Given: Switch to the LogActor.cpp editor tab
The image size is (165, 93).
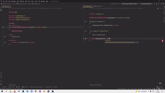Looking at the screenshot, I should (x=88, y=6).
